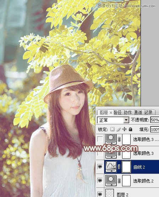Select the 曲线 2 layer name
This screenshot has height=197, width=159.
pyautogui.click(x=139, y=167)
